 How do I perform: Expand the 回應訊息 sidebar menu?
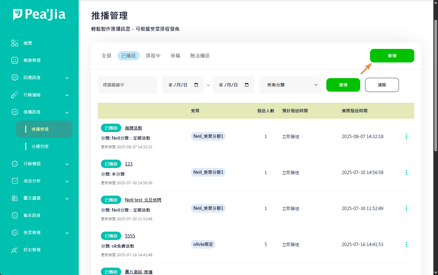(67, 78)
